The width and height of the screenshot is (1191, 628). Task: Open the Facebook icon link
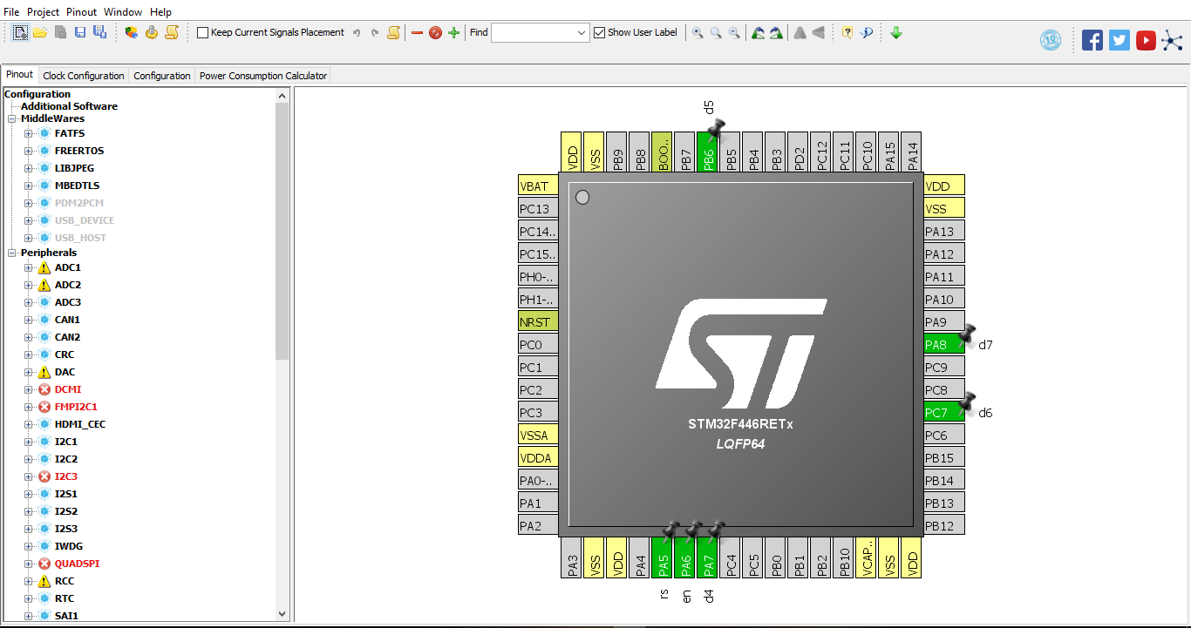(x=1092, y=40)
